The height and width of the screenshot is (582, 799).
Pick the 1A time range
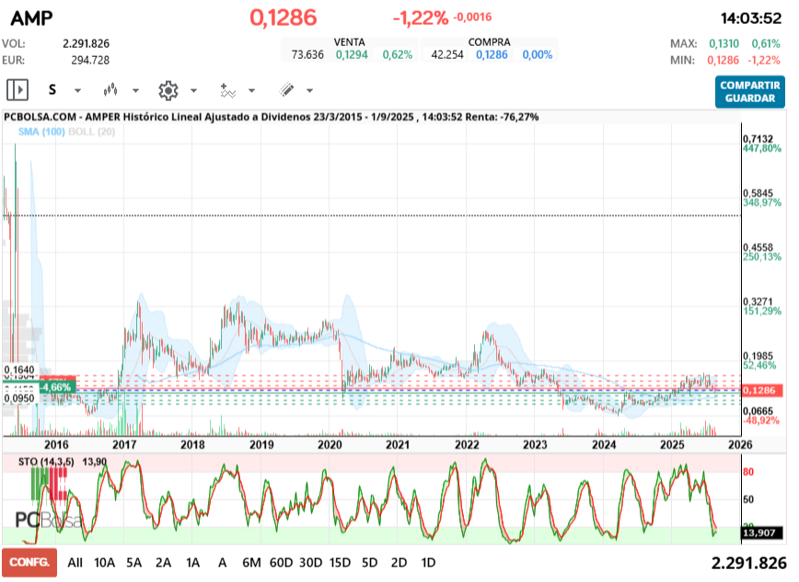(192, 563)
